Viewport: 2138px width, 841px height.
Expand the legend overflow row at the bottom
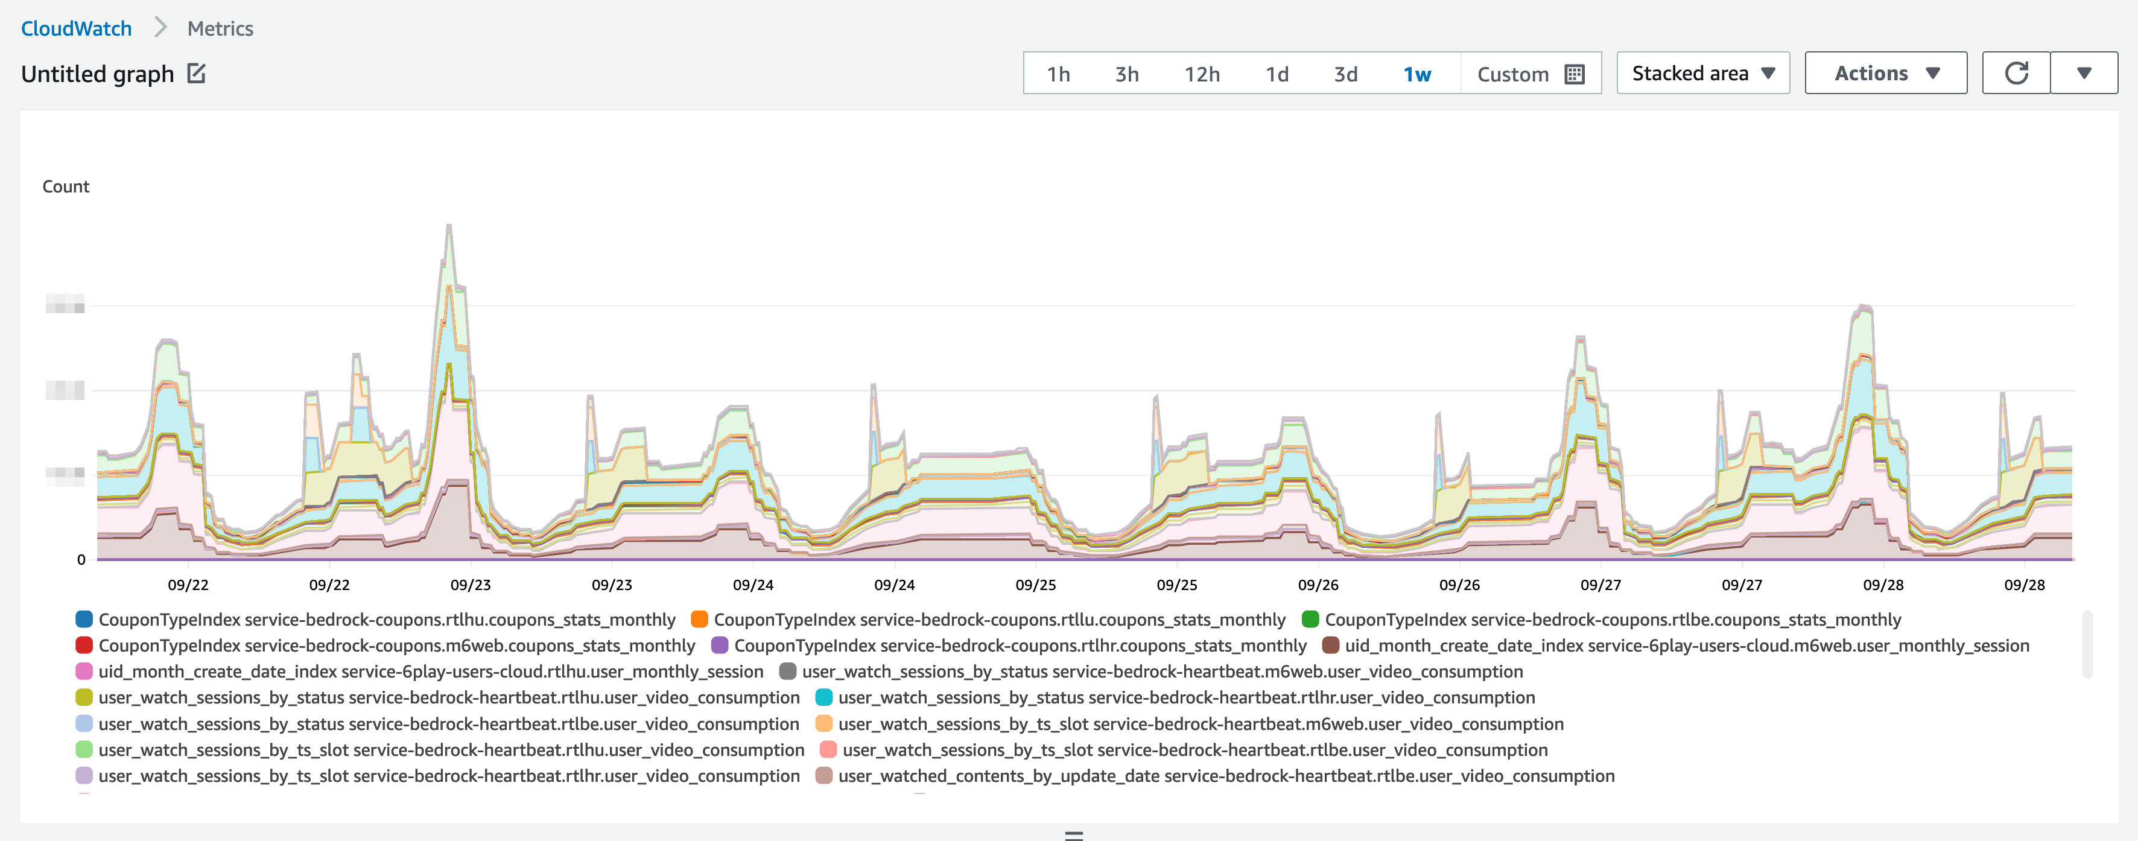click(1073, 835)
